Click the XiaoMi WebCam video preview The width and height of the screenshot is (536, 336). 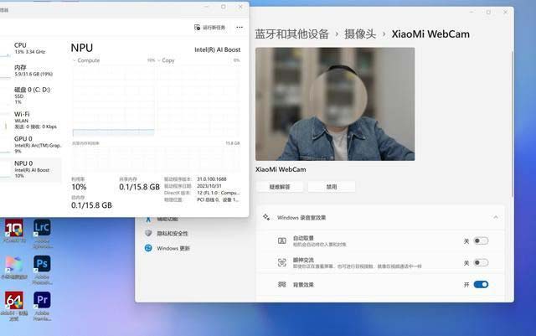point(335,104)
